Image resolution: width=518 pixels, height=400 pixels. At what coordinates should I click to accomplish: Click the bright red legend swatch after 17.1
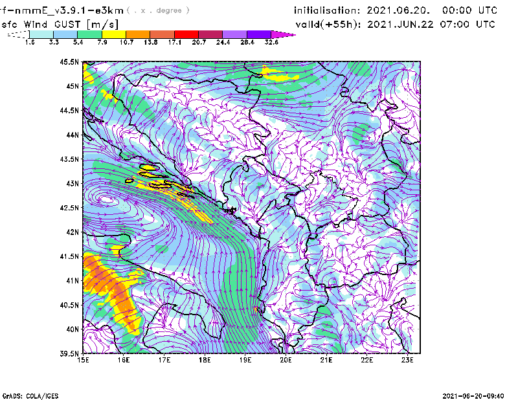tap(186, 34)
